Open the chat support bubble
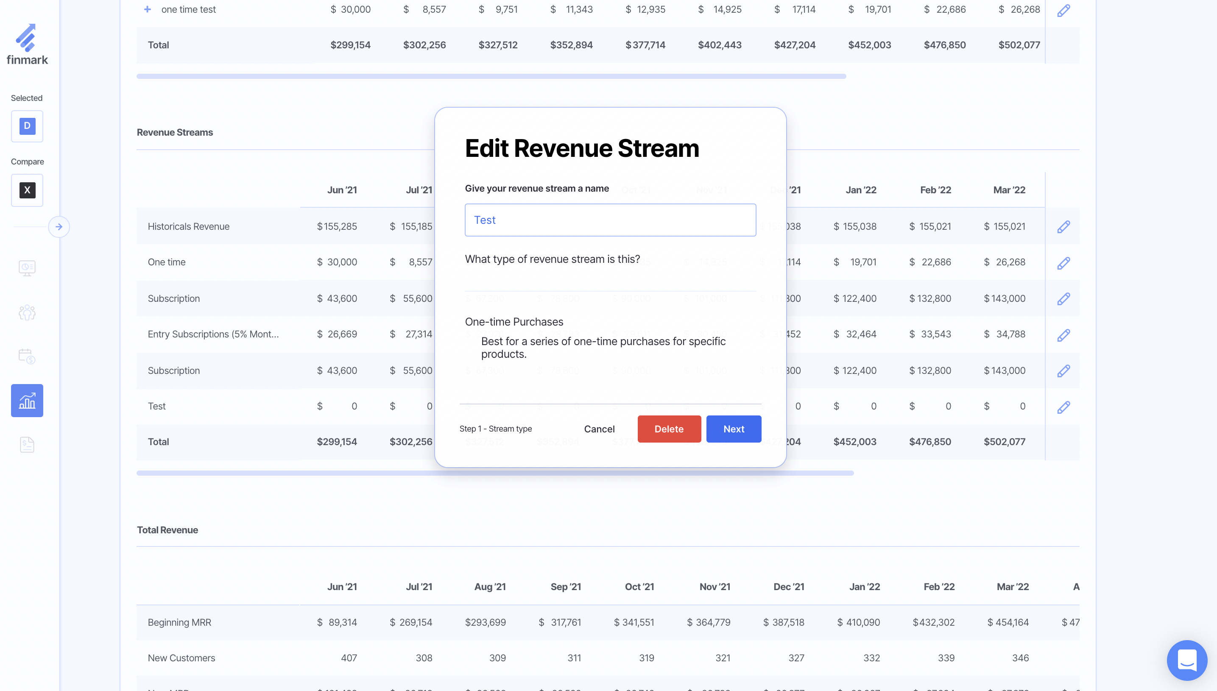The image size is (1217, 691). click(1186, 660)
